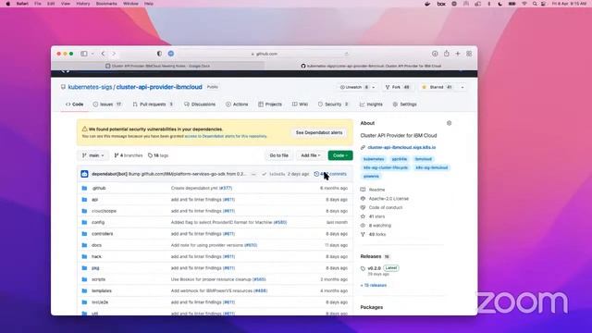Image resolution: width=592 pixels, height=333 pixels.
Task: Open the cluster-api-provider-ibmcloud repo link
Action: (x=159, y=87)
